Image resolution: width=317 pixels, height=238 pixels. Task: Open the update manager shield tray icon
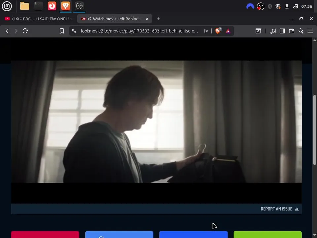pyautogui.click(x=278, y=6)
